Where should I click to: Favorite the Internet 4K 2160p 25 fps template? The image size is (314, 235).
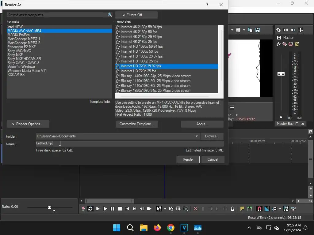pyautogui.click(x=118, y=42)
